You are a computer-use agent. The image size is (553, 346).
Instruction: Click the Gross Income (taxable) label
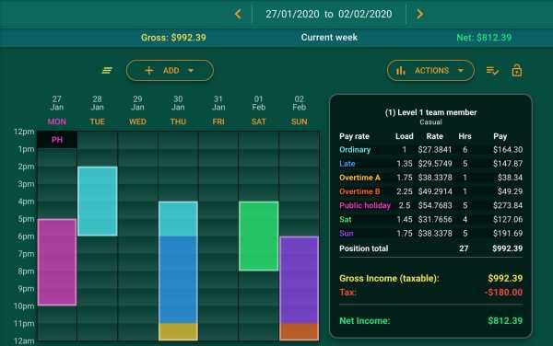[x=389, y=279]
